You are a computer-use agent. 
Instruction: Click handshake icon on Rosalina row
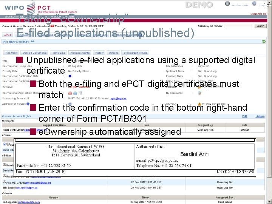tap(5, 176)
